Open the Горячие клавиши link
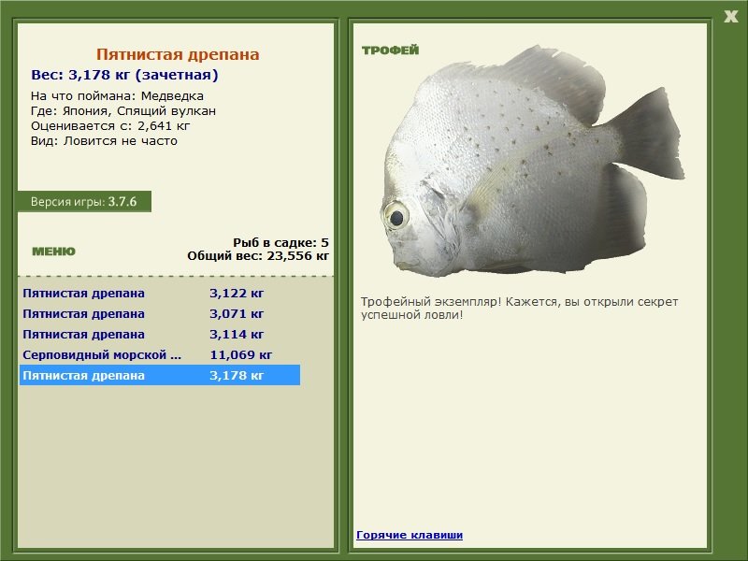This screenshot has width=748, height=561. tap(410, 535)
